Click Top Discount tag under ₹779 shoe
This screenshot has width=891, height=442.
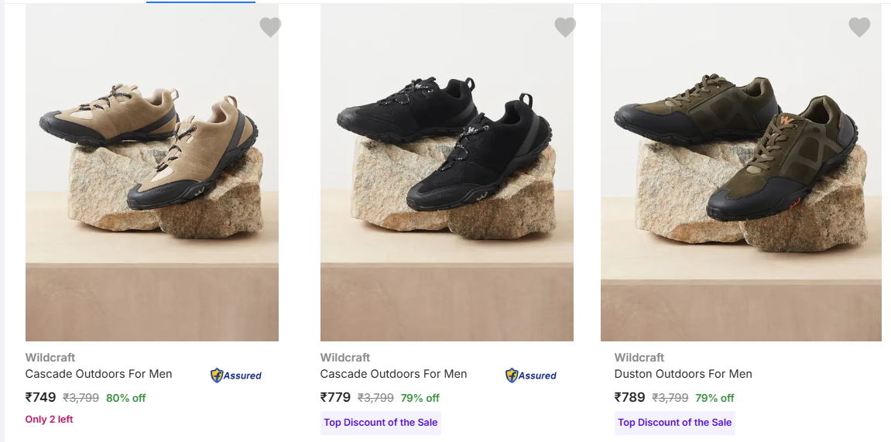pos(381,423)
